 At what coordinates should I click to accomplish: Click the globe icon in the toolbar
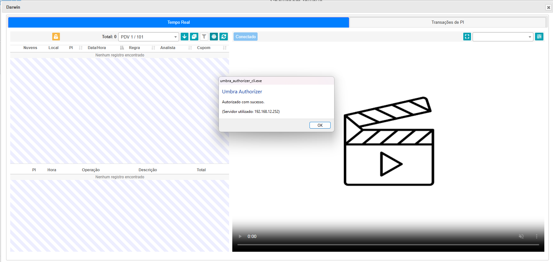tap(214, 37)
